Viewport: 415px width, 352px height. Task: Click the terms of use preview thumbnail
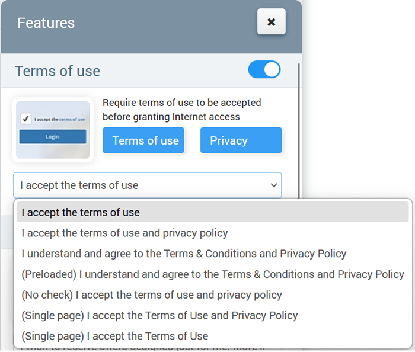pos(53,130)
